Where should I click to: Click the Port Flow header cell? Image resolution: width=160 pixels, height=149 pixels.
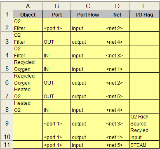pos(88,14)
